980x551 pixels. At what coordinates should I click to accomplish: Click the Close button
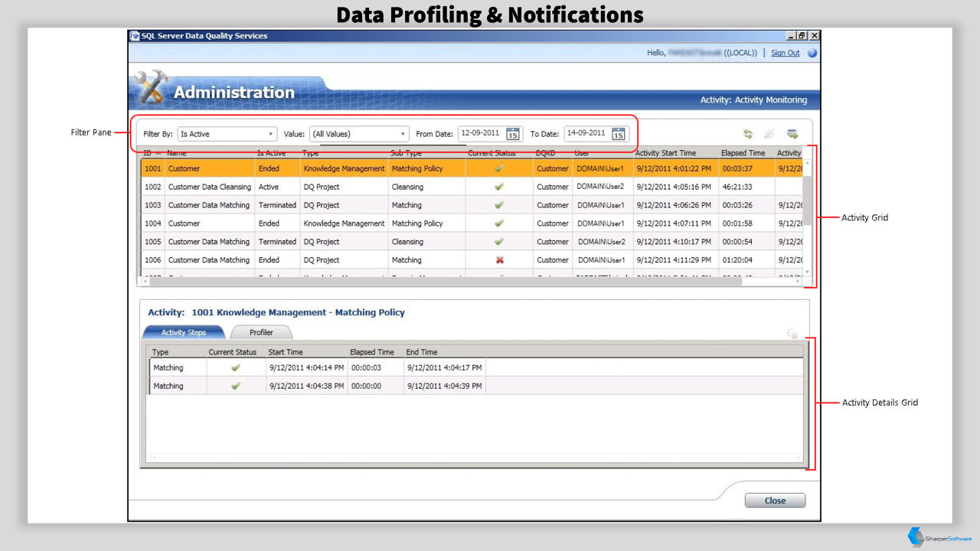pyautogui.click(x=775, y=500)
